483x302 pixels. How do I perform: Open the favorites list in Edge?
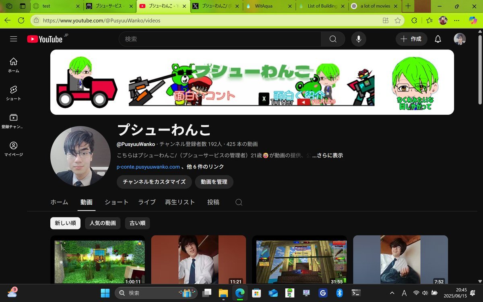pyautogui.click(x=429, y=20)
